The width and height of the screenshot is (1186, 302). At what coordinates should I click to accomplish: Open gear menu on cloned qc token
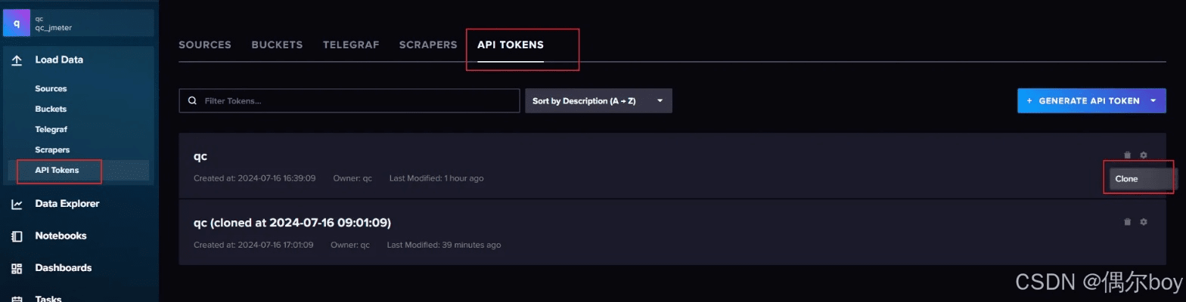1144,221
